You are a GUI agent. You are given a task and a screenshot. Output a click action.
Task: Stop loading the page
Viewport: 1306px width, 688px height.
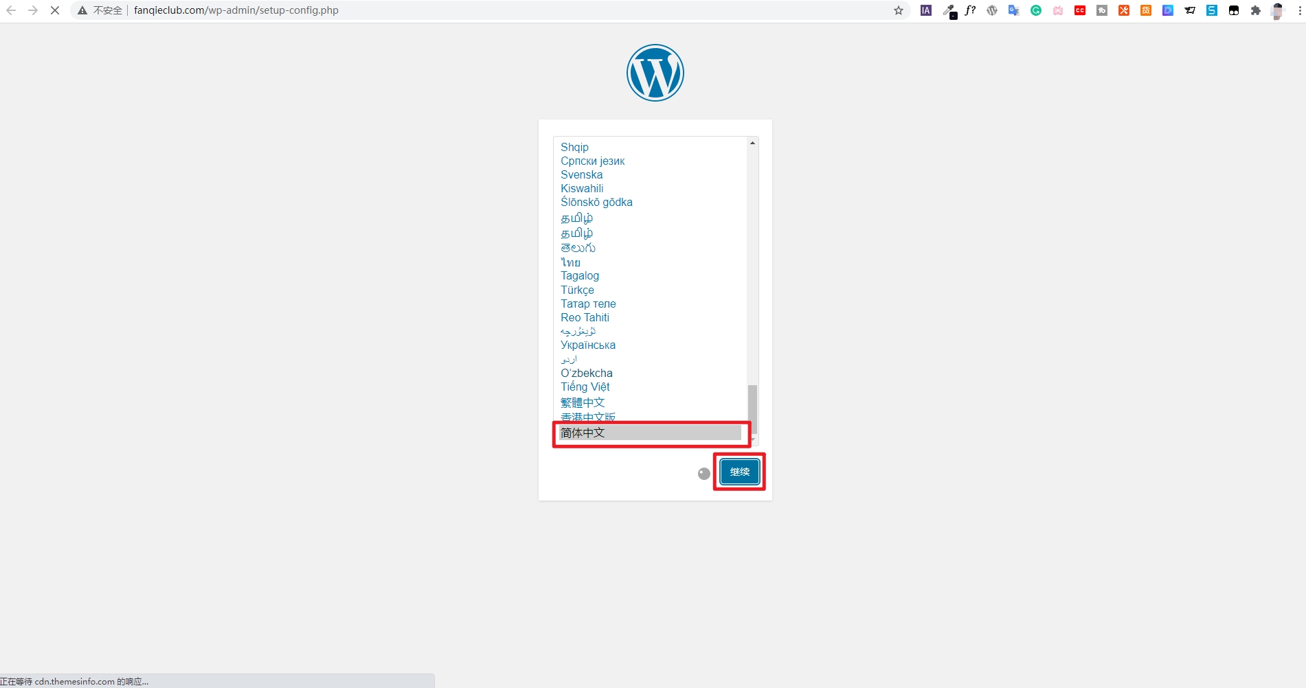(x=55, y=10)
